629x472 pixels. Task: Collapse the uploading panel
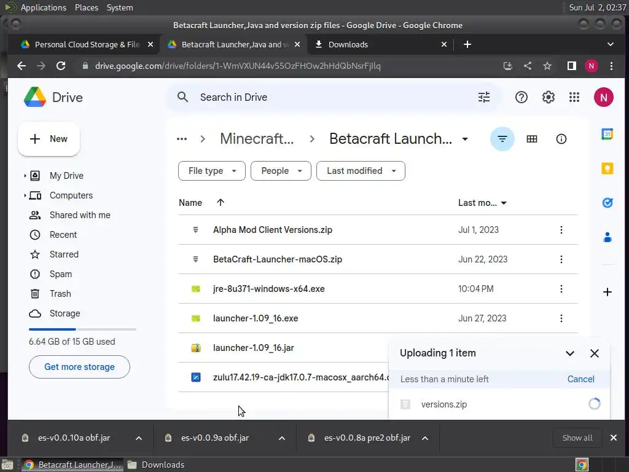(x=569, y=353)
